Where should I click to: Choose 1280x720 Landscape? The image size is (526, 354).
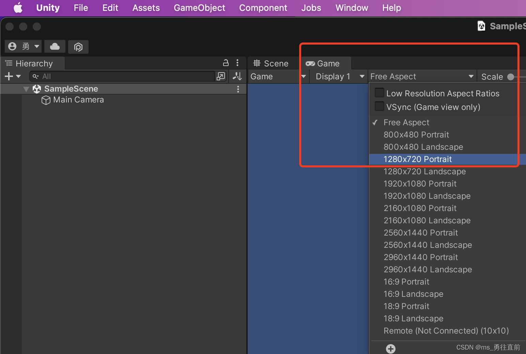pos(447,171)
